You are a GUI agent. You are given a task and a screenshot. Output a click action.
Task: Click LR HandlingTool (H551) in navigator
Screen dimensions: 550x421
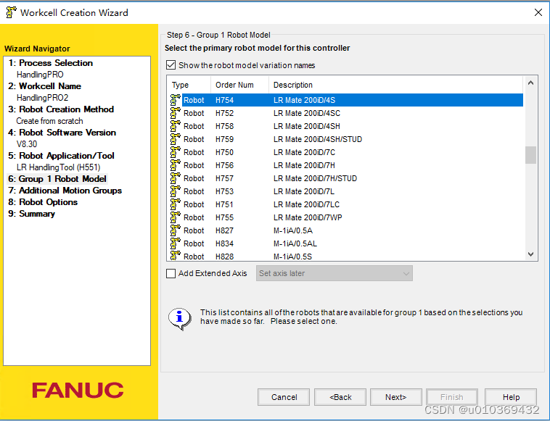[x=58, y=167]
